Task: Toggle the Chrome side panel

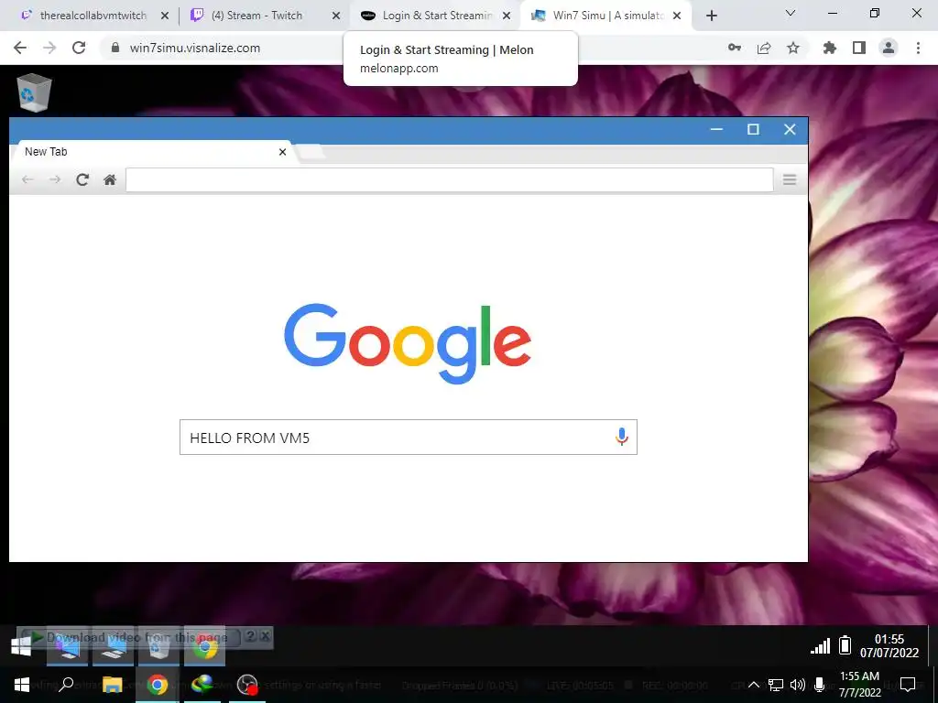Action: point(859,48)
